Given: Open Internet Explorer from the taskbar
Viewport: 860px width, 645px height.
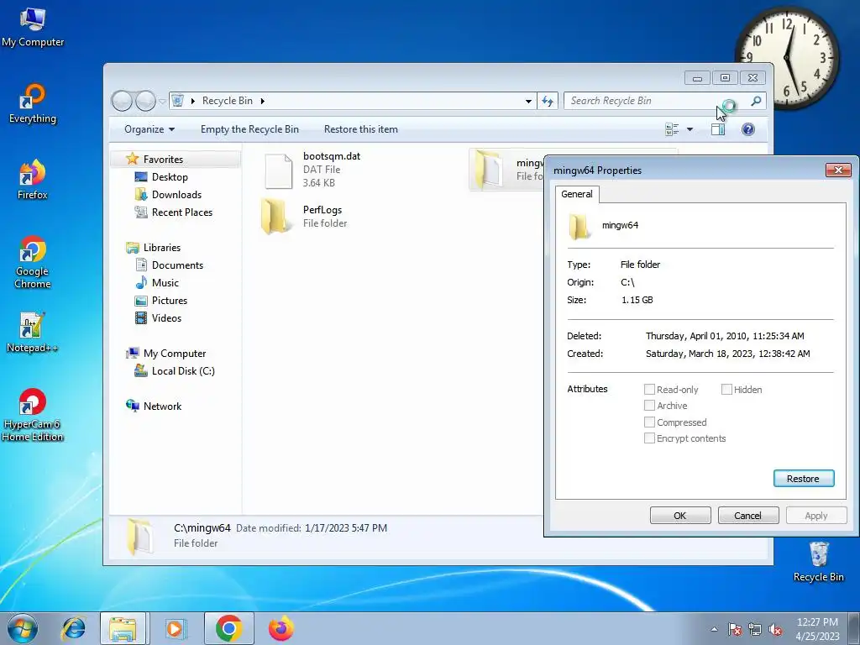Looking at the screenshot, I should tap(74, 628).
